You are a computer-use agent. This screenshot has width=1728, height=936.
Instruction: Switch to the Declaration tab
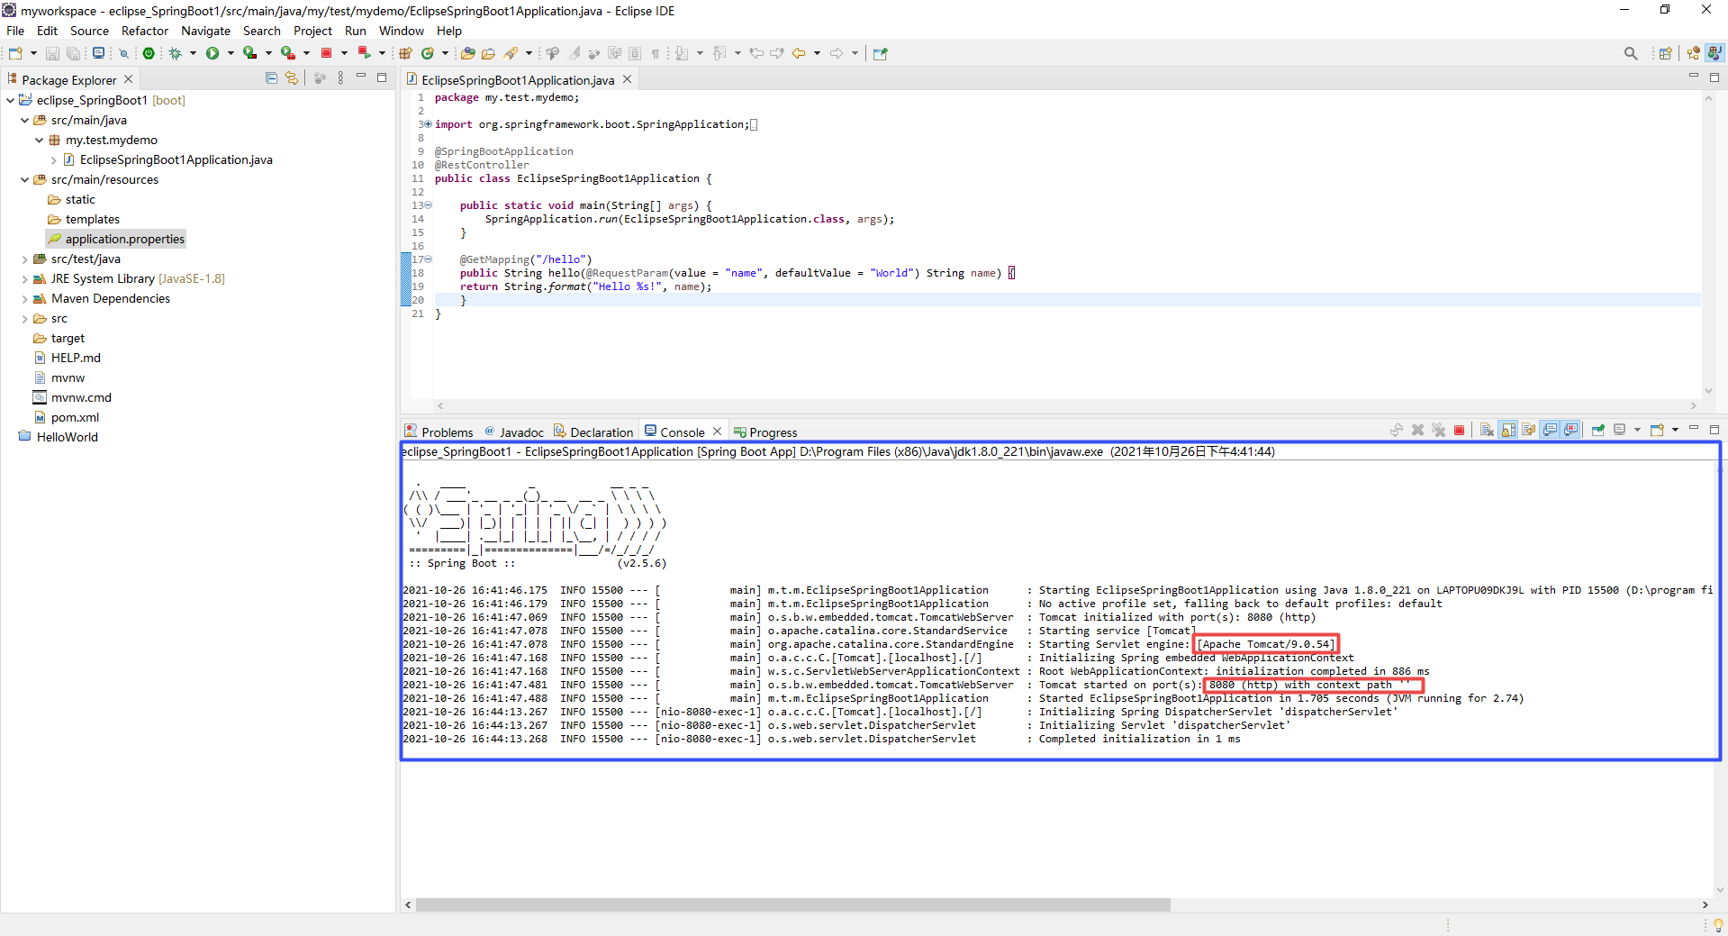pos(593,432)
